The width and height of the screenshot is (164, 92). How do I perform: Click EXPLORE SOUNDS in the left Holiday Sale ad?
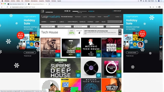click(30, 53)
